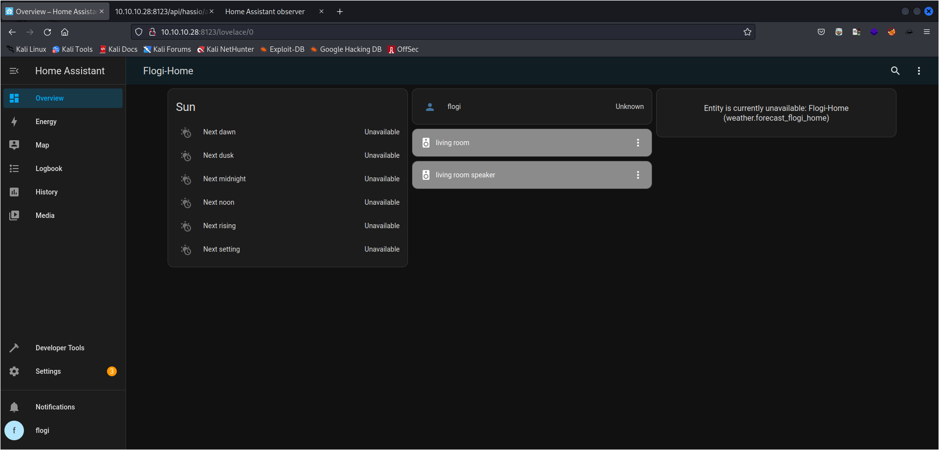Open the flogi person entity row
This screenshot has width=939, height=450.
pos(532,107)
